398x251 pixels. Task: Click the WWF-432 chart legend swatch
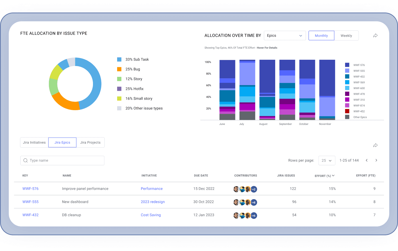click(x=347, y=77)
